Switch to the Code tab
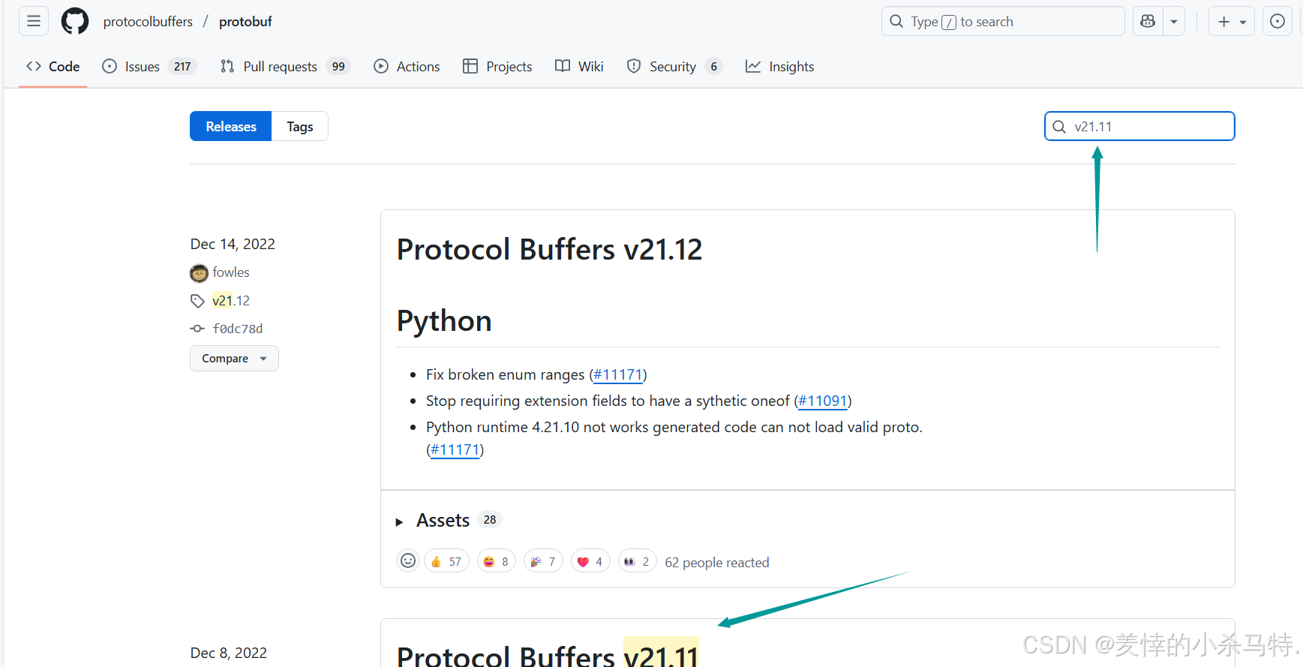 [x=53, y=66]
